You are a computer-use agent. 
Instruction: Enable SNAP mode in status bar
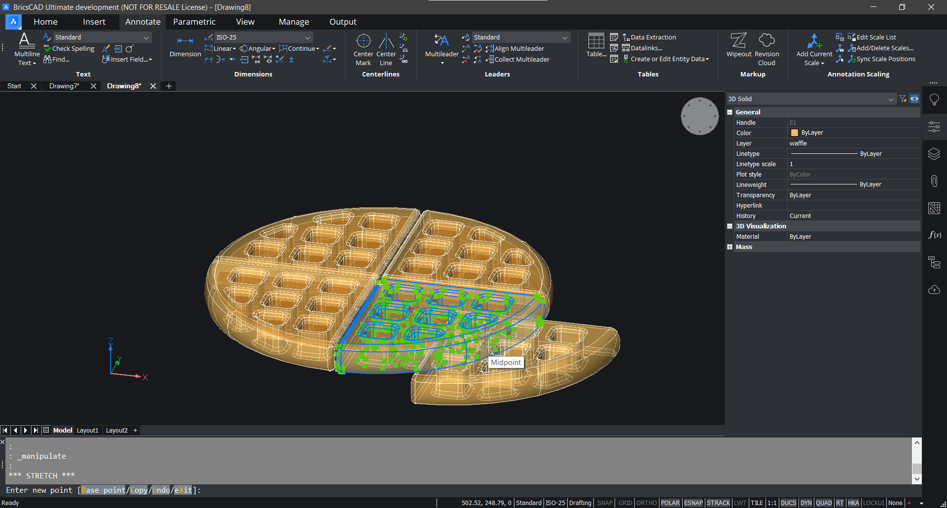pyautogui.click(x=604, y=503)
